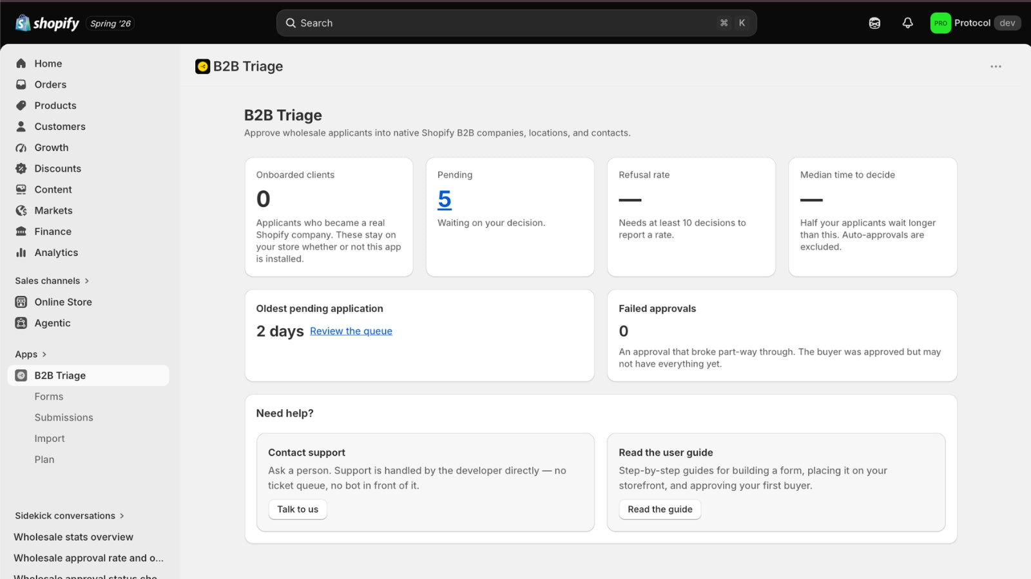The height and width of the screenshot is (579, 1031).
Task: Click the Agentic channel icon
Action: click(x=21, y=323)
